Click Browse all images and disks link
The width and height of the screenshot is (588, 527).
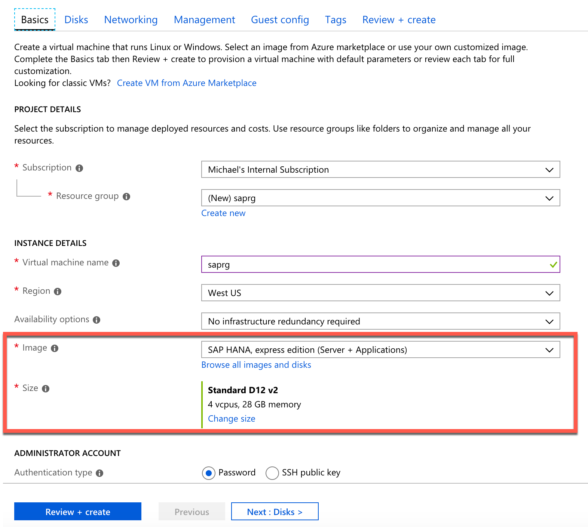256,365
